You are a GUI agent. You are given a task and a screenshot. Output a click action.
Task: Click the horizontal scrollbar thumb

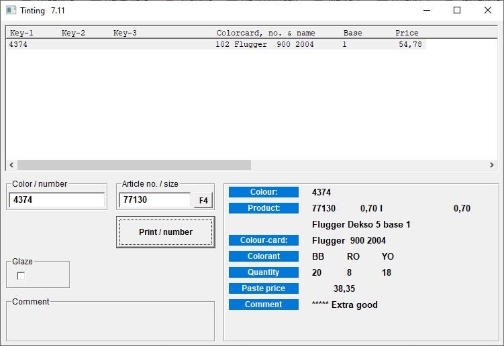point(134,165)
